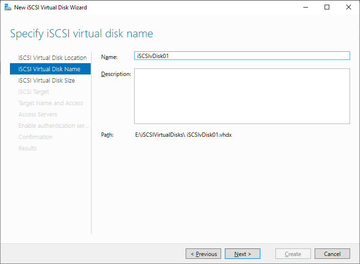The height and width of the screenshot is (264, 360).
Task: Select Target Name and Access step
Action: tap(51, 103)
